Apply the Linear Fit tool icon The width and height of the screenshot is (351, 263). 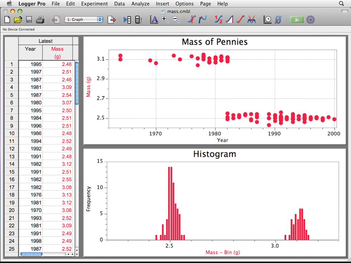241,20
